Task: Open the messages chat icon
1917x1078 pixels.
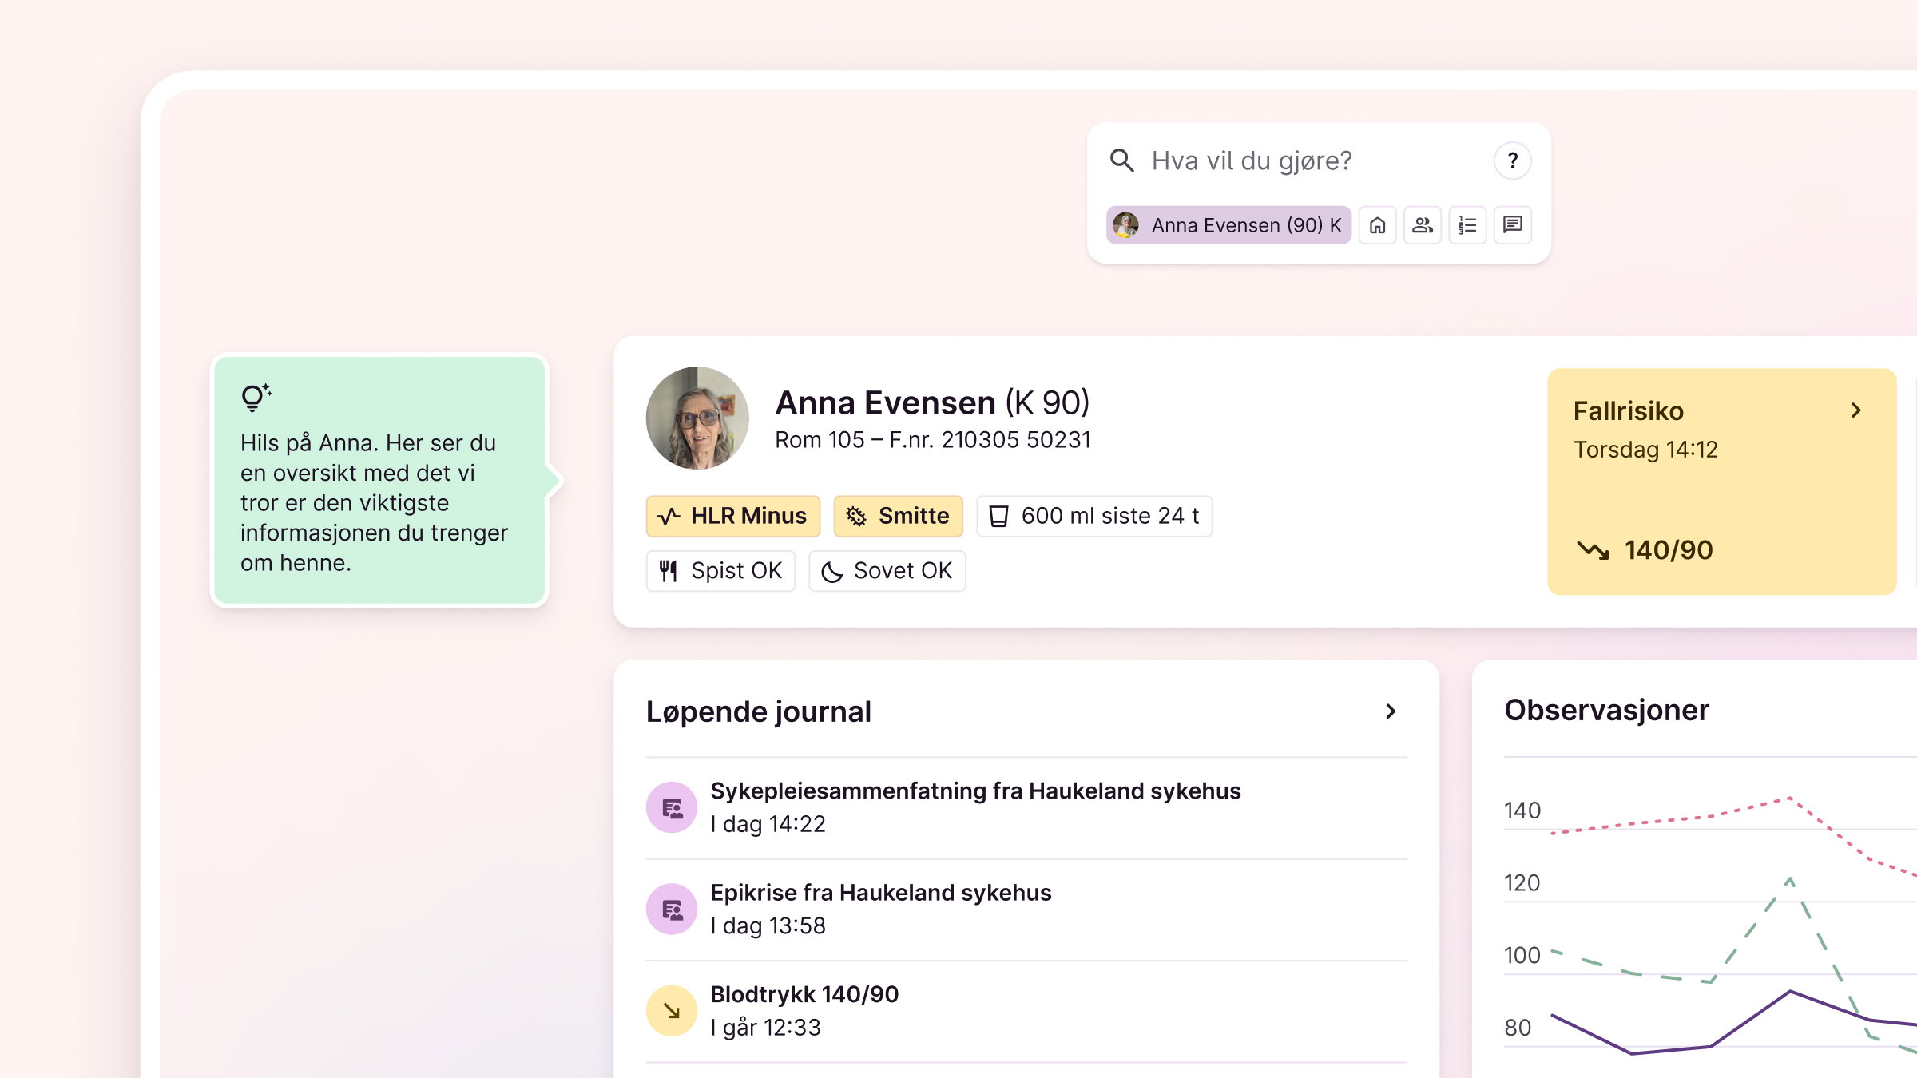Action: 1512,225
